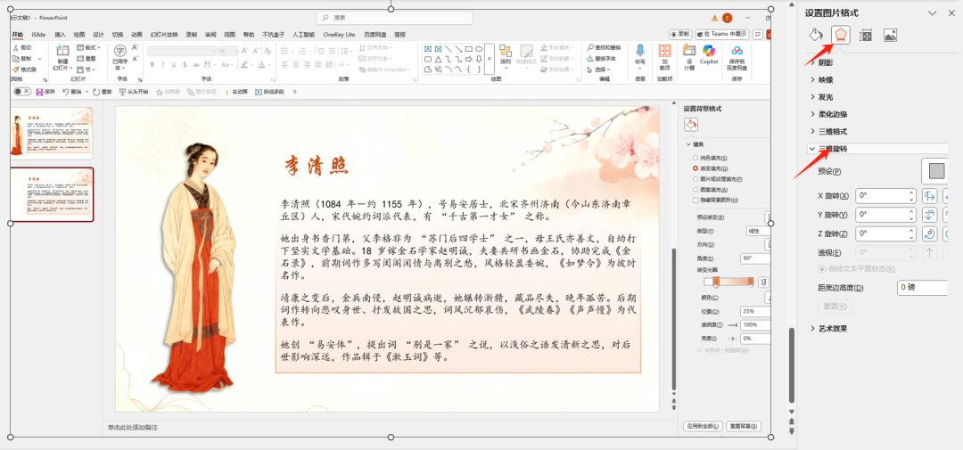963x450 pixels.
Task: Expand the 3-D Format section
Action: click(832, 132)
